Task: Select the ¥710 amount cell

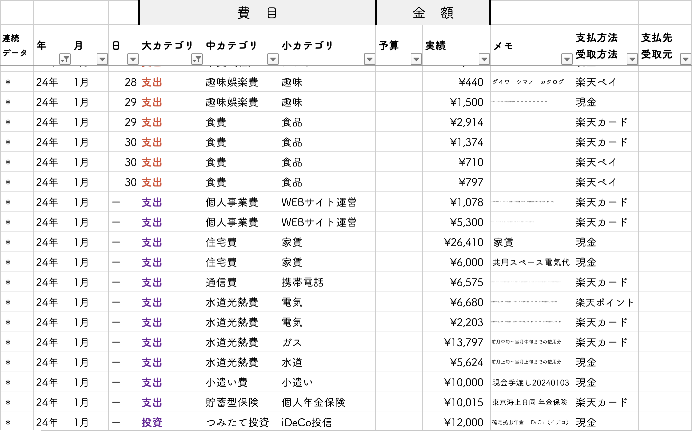Action: [x=456, y=162]
